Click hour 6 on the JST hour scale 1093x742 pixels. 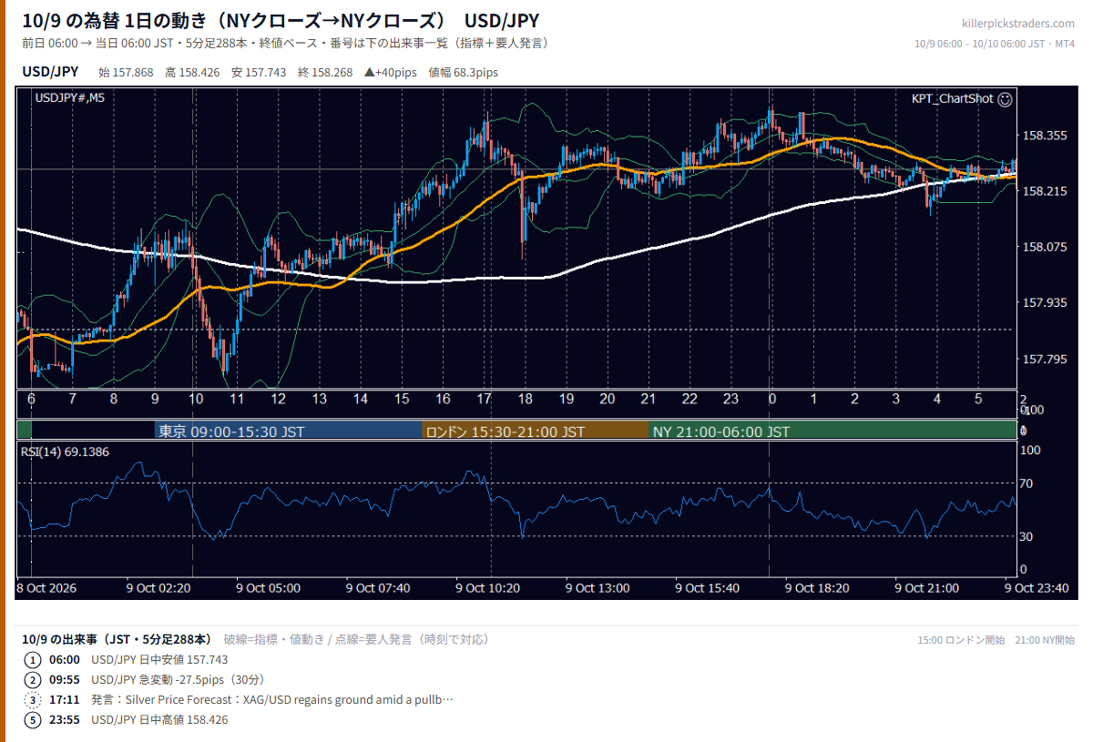(x=31, y=400)
